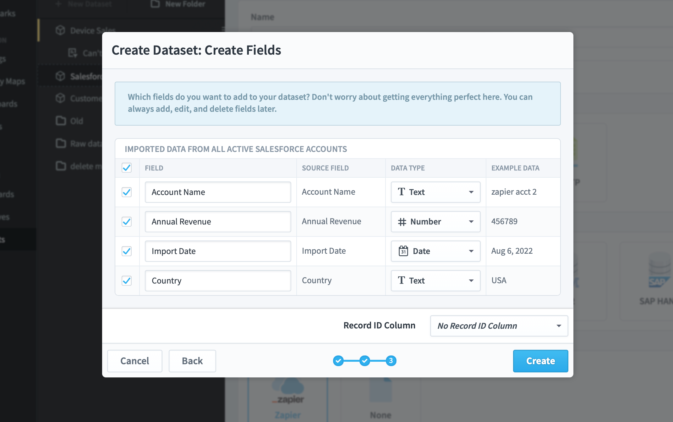Click the Country field name input

[x=218, y=281]
